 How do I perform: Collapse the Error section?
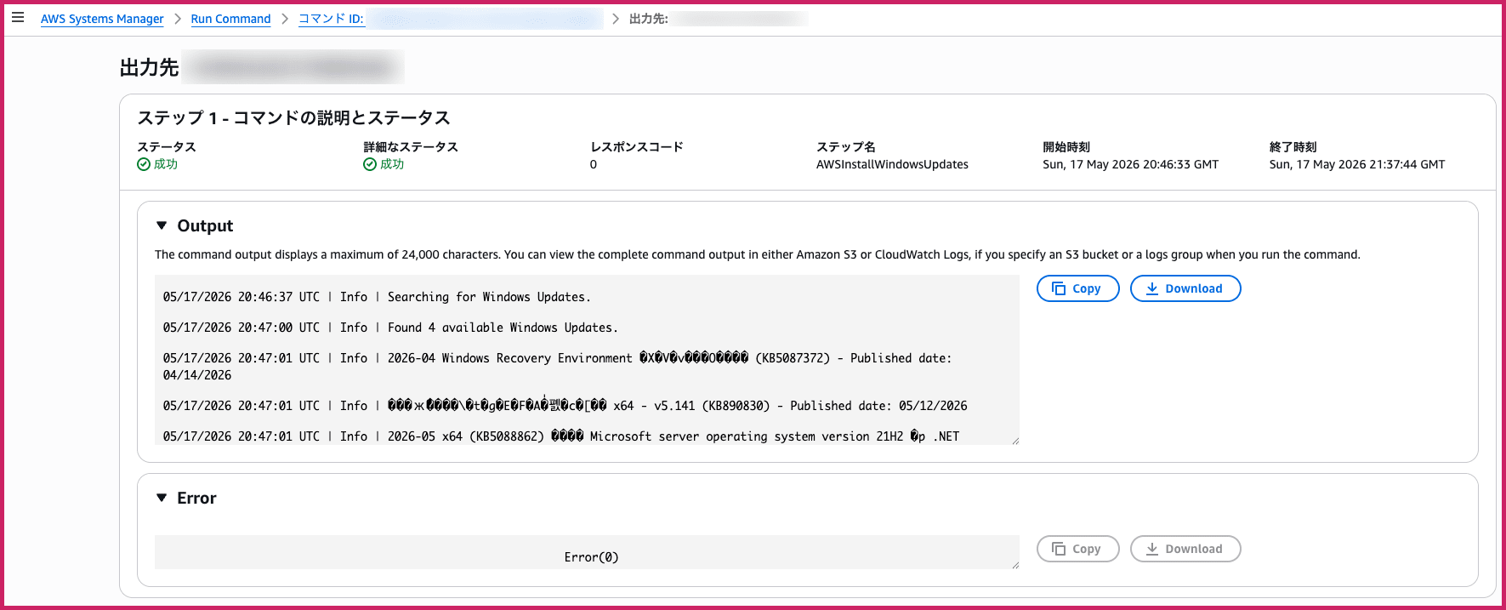click(x=162, y=498)
